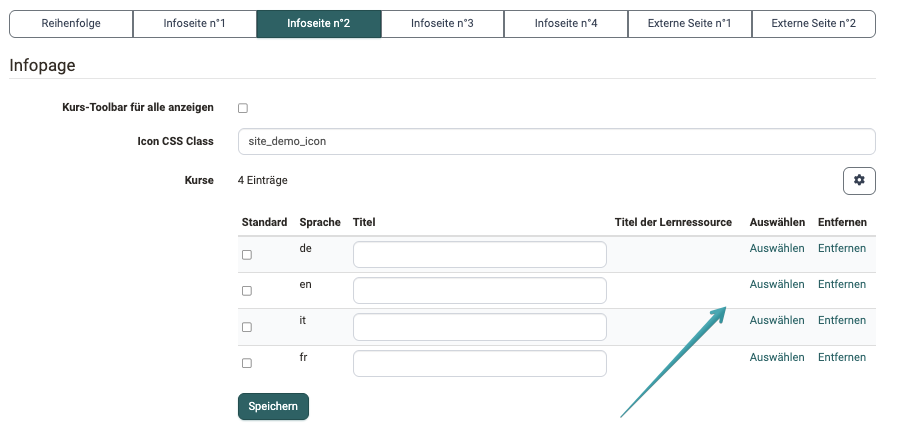Image resolution: width=898 pixels, height=442 pixels.
Task: Click Auswählen link in the en row
Action: point(777,284)
